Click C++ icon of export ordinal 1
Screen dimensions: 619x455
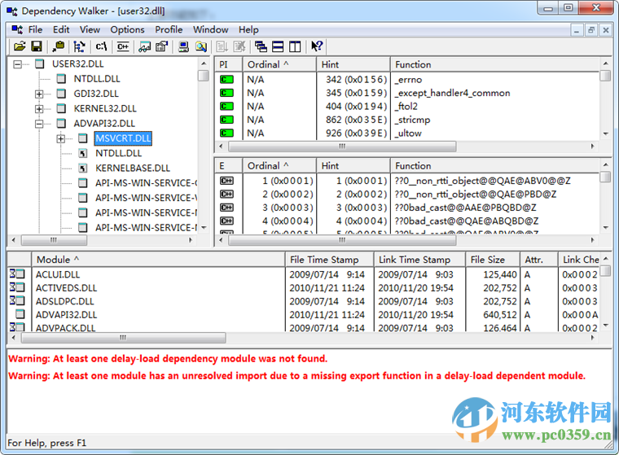(x=226, y=181)
